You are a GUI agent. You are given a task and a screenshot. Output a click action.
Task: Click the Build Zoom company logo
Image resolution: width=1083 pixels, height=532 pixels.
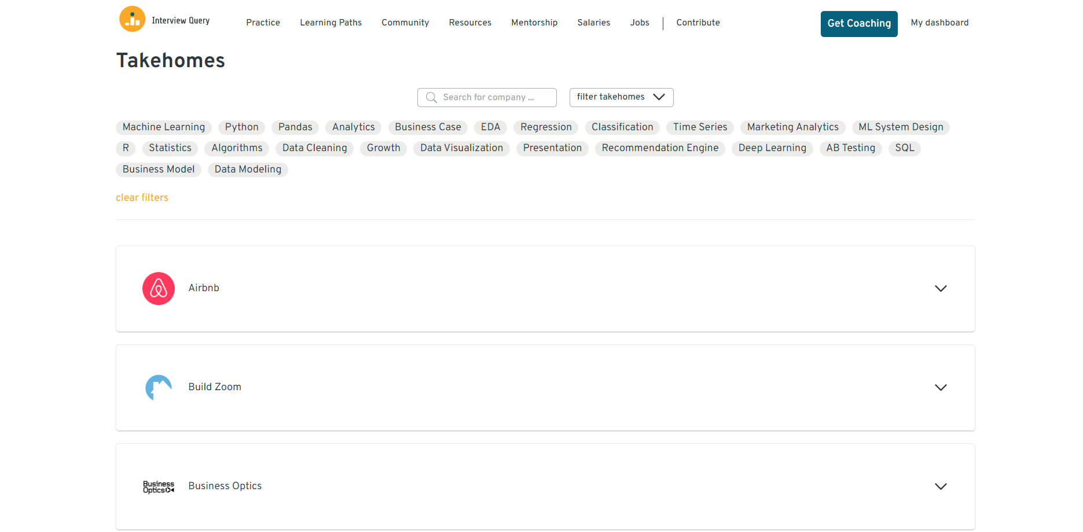click(x=159, y=387)
